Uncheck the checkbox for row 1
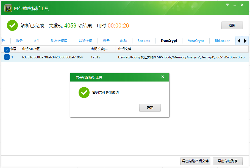The width and height of the screenshot is (250, 168). click(7, 57)
